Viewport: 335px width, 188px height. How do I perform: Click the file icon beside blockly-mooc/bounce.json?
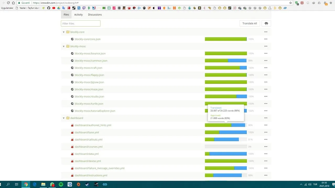[72, 54]
